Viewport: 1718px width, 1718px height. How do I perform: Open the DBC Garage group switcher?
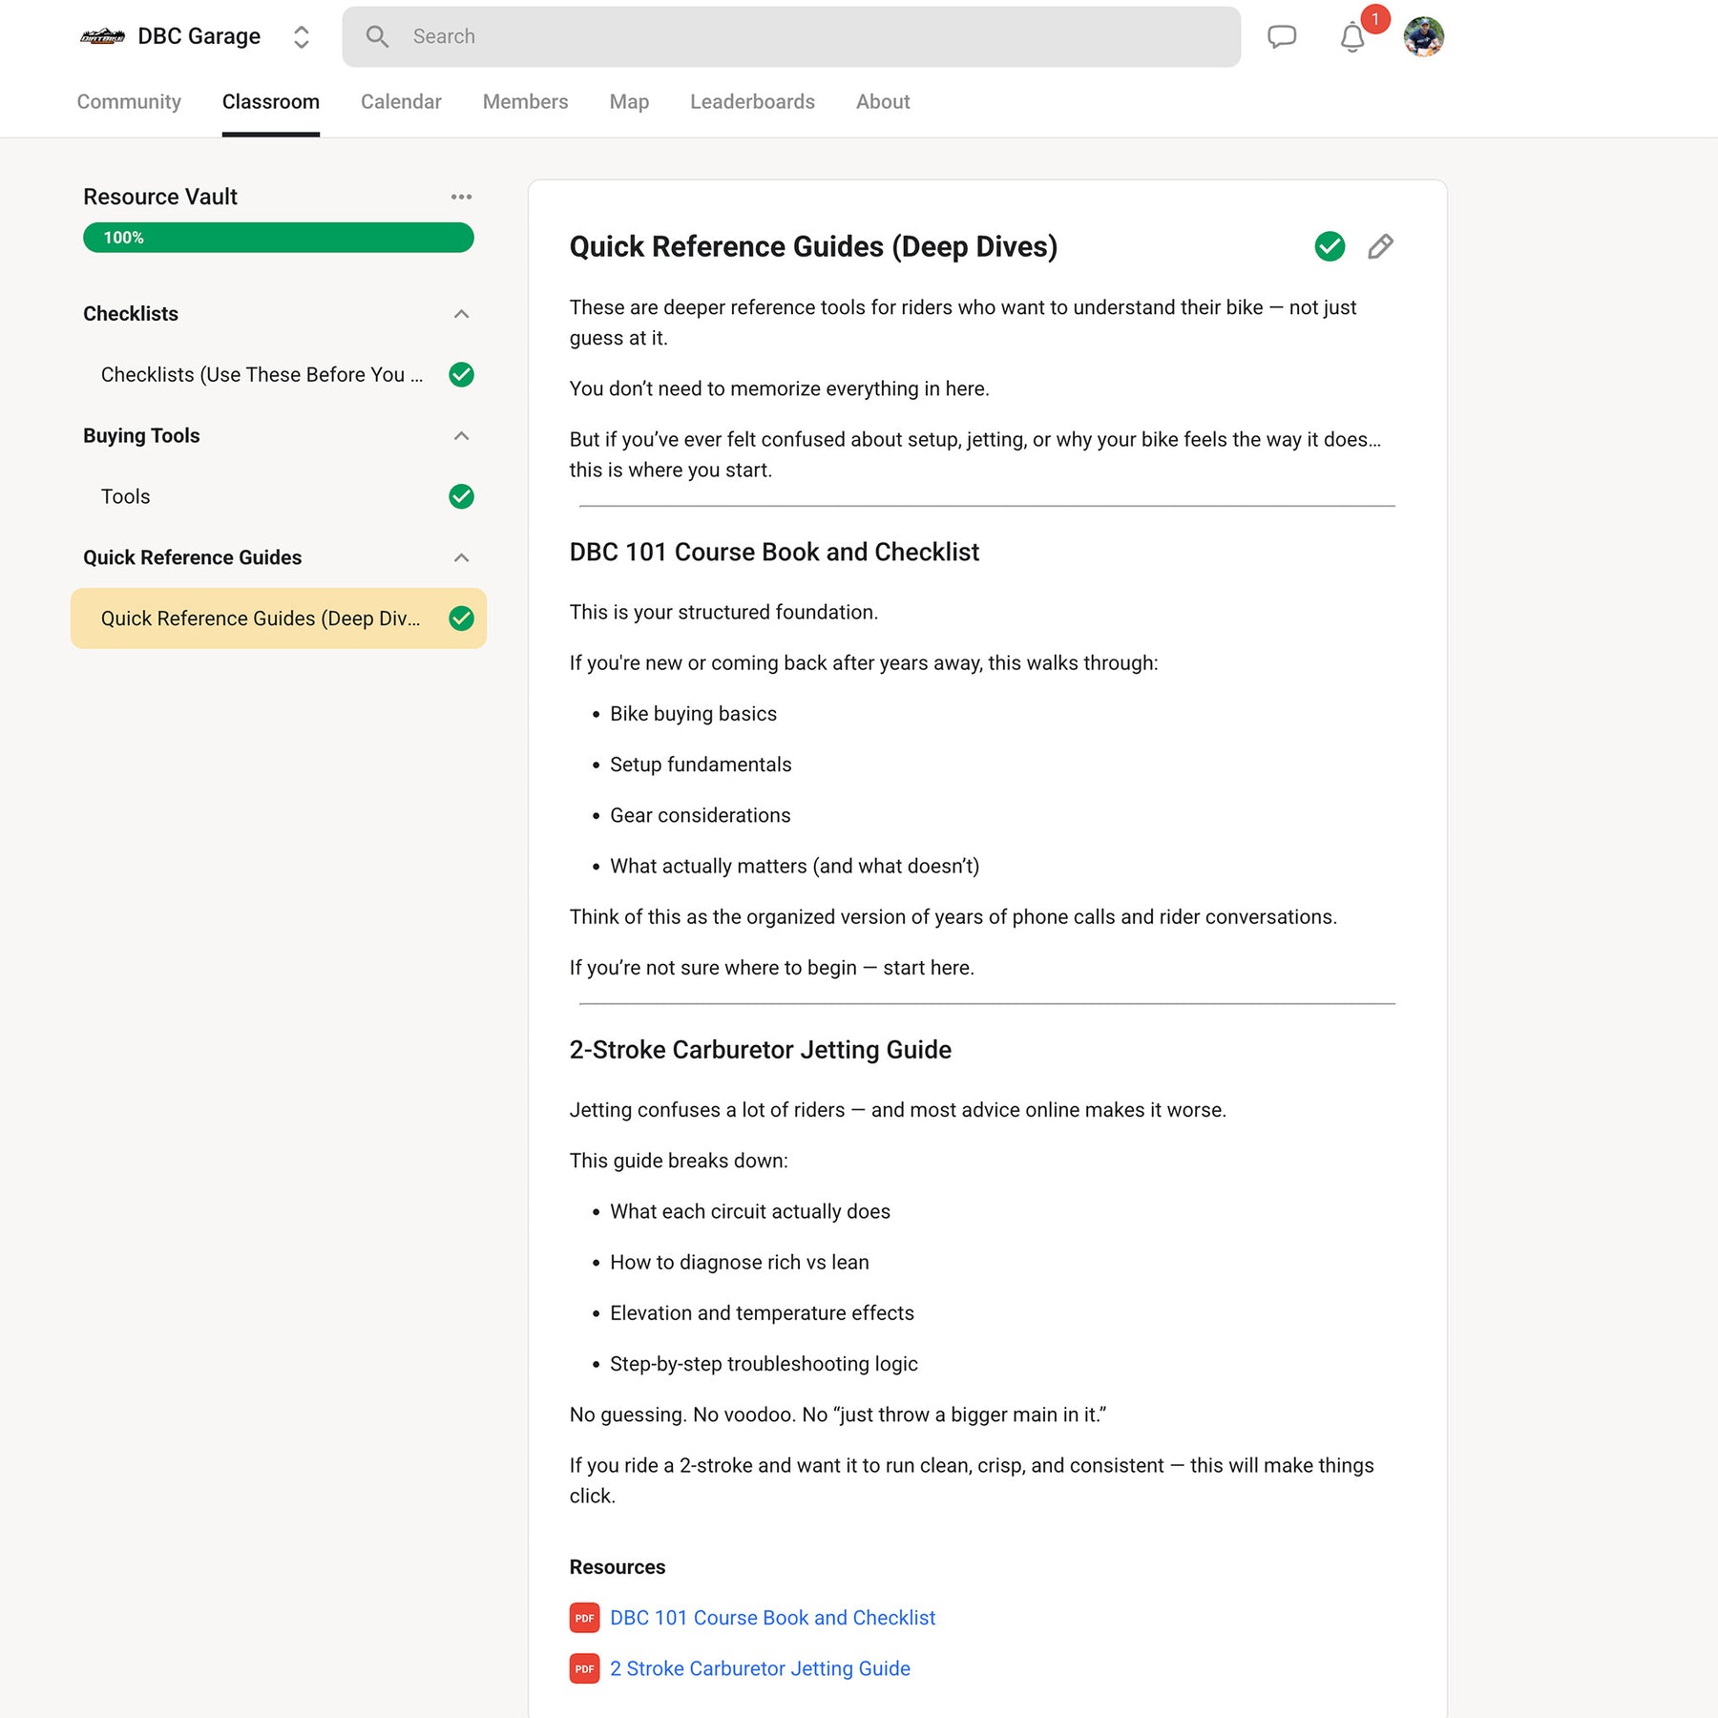(302, 37)
